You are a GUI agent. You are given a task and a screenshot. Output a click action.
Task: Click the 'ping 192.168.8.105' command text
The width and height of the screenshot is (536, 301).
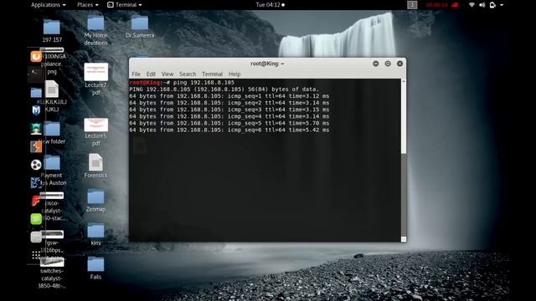pos(204,83)
